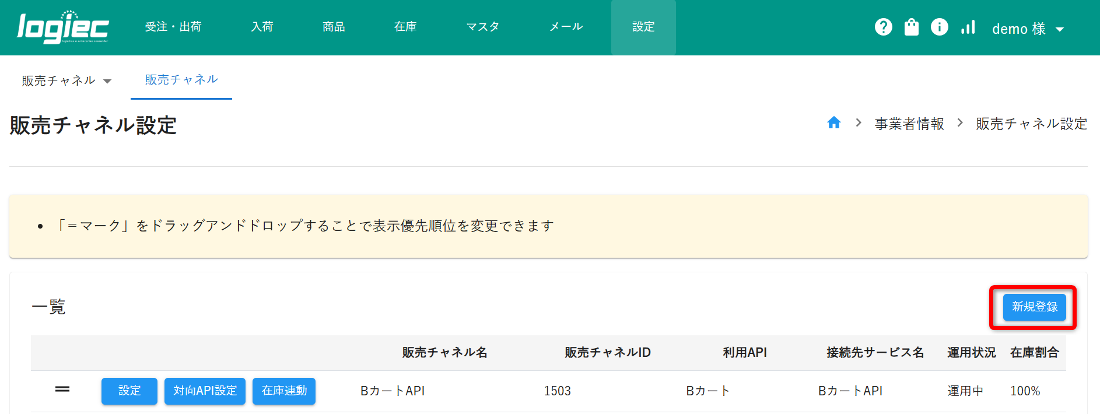The width and height of the screenshot is (1100, 414).
Task: Open the information circle icon
Action: tap(939, 27)
